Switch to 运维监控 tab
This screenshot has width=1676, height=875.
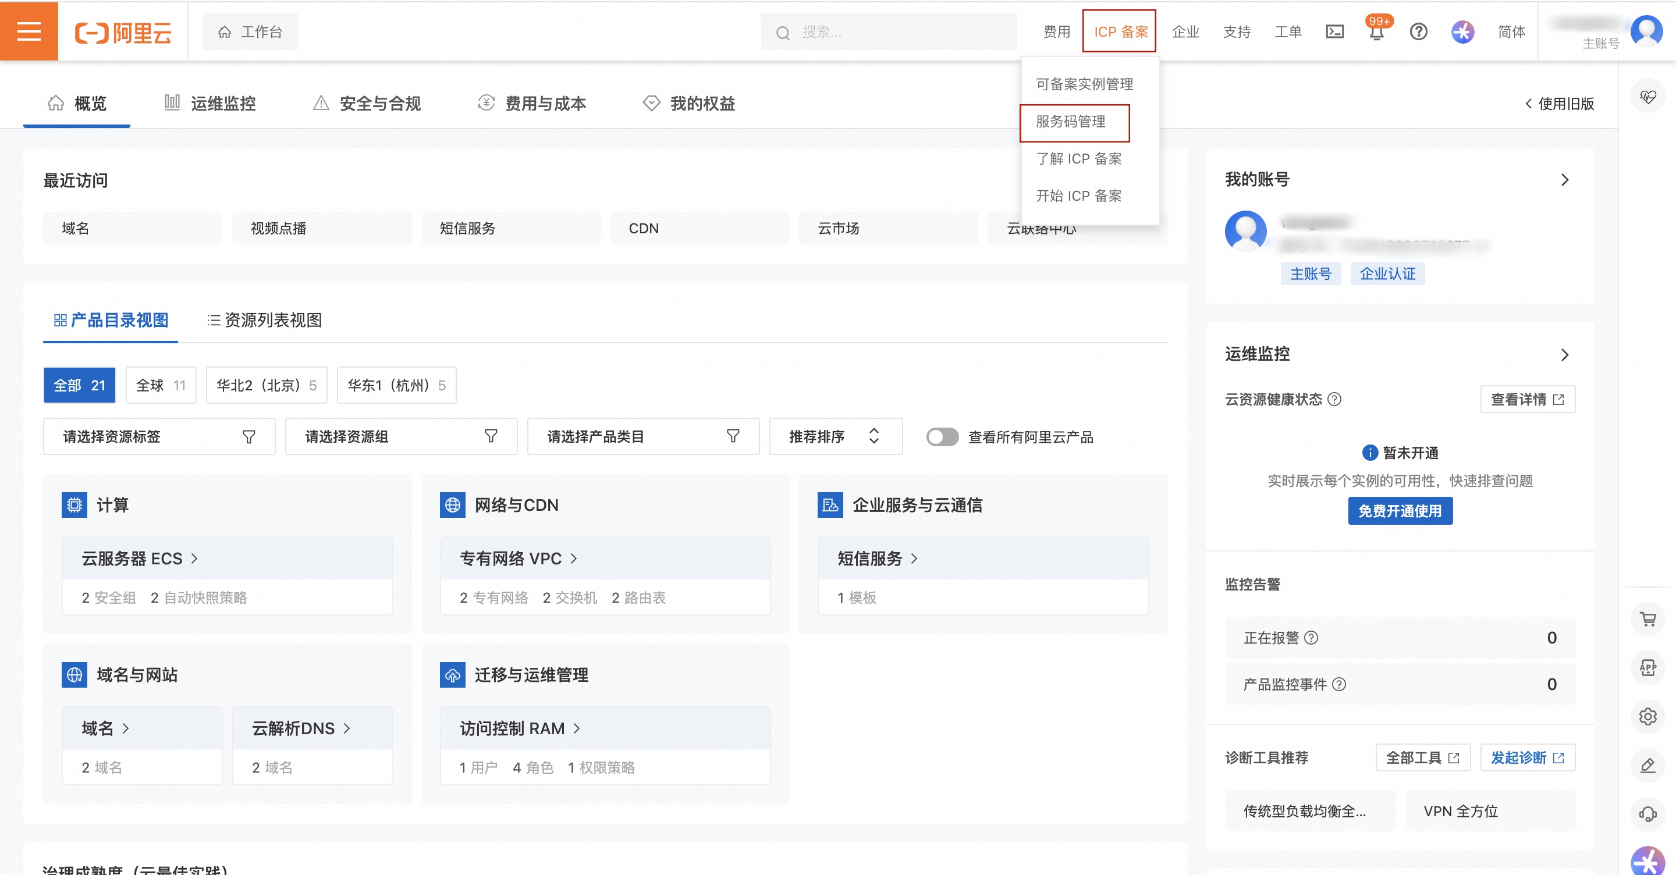[210, 104]
